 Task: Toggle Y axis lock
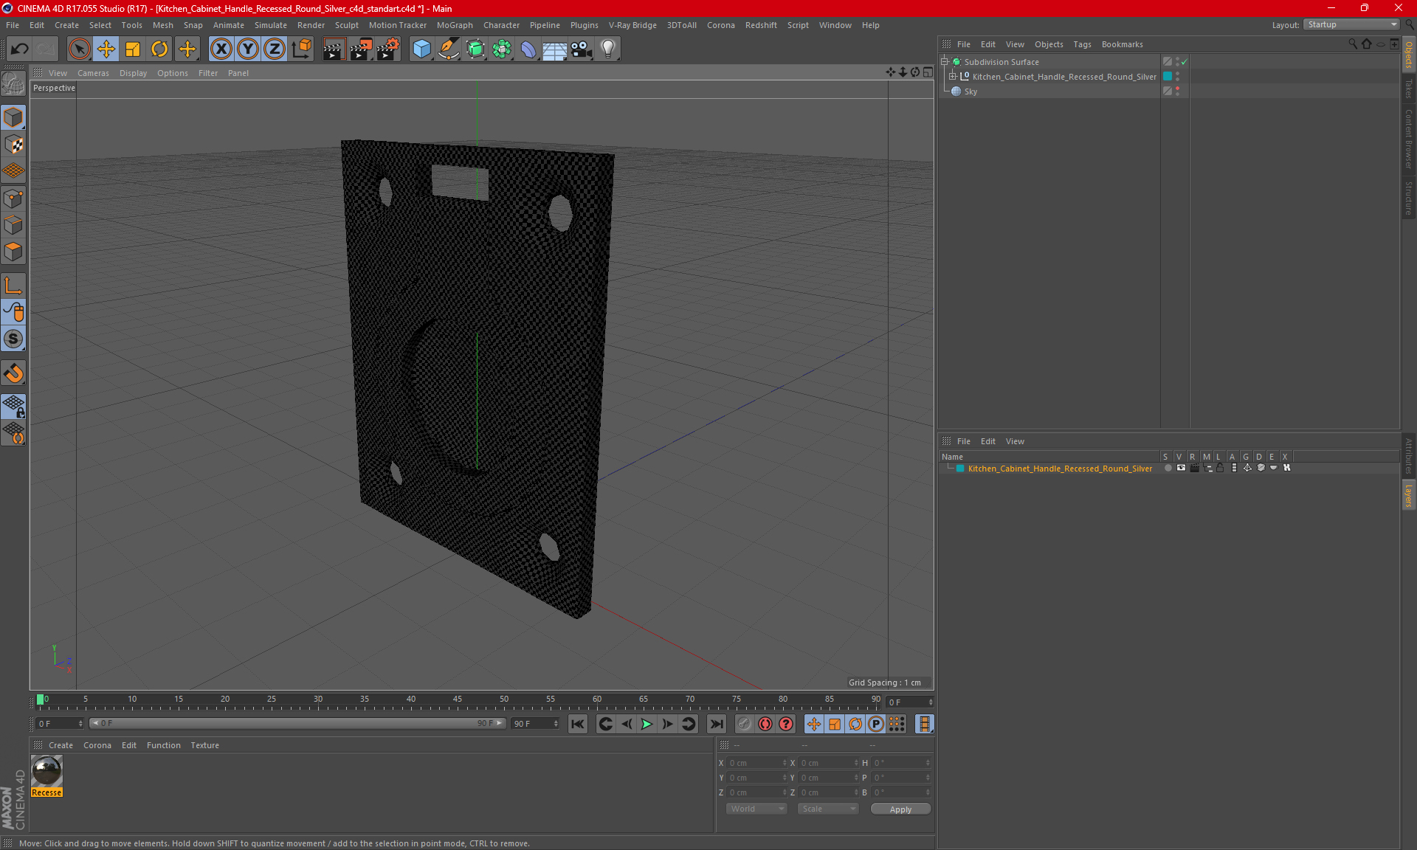pos(248,49)
